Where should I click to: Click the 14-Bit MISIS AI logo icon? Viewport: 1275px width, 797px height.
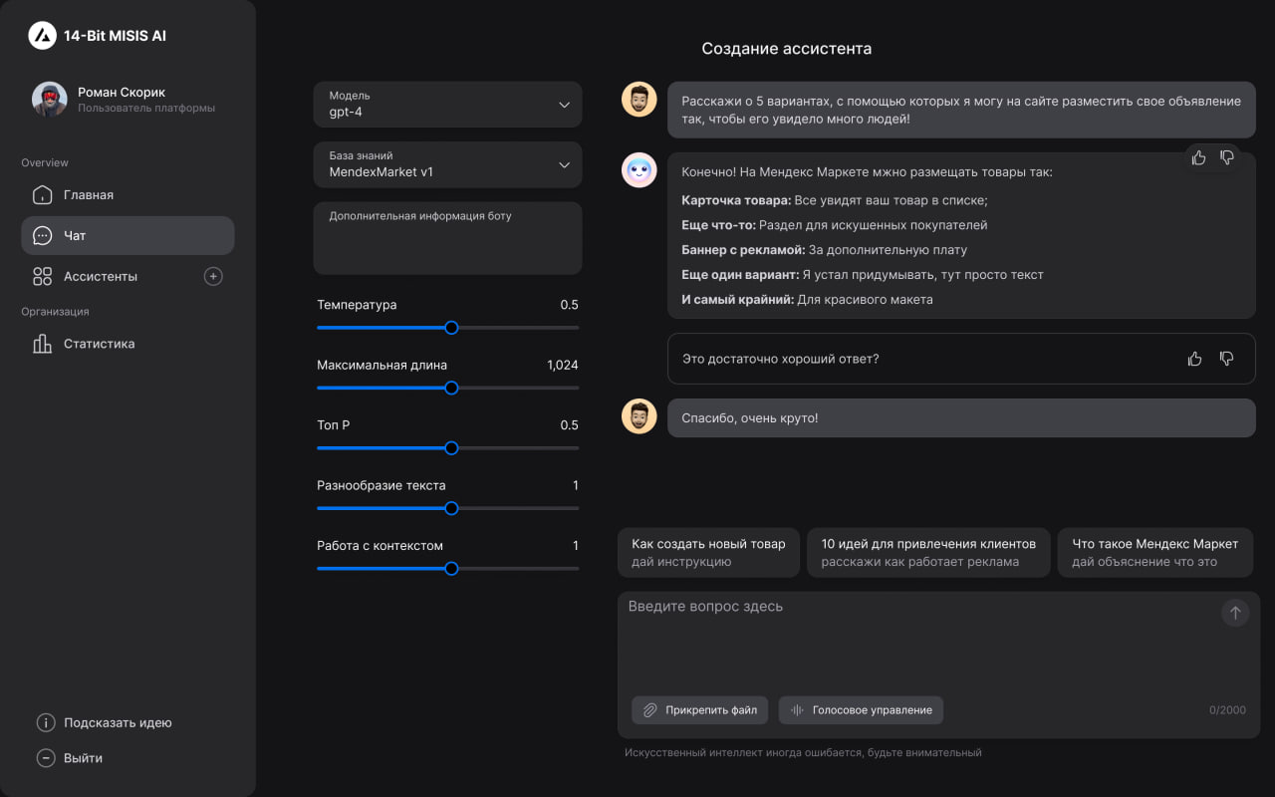click(42, 36)
